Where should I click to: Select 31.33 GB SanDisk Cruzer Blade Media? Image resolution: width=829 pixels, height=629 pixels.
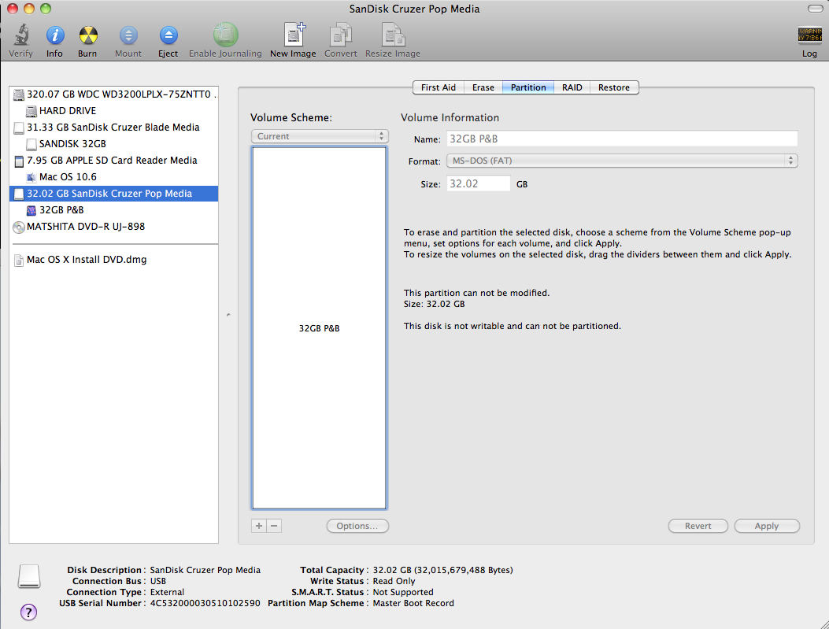pyautogui.click(x=113, y=127)
